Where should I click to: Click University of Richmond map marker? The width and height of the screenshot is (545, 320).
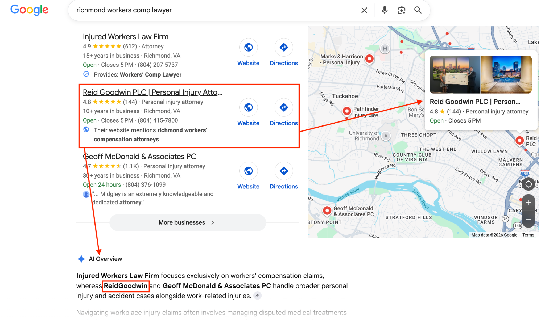[x=386, y=136]
